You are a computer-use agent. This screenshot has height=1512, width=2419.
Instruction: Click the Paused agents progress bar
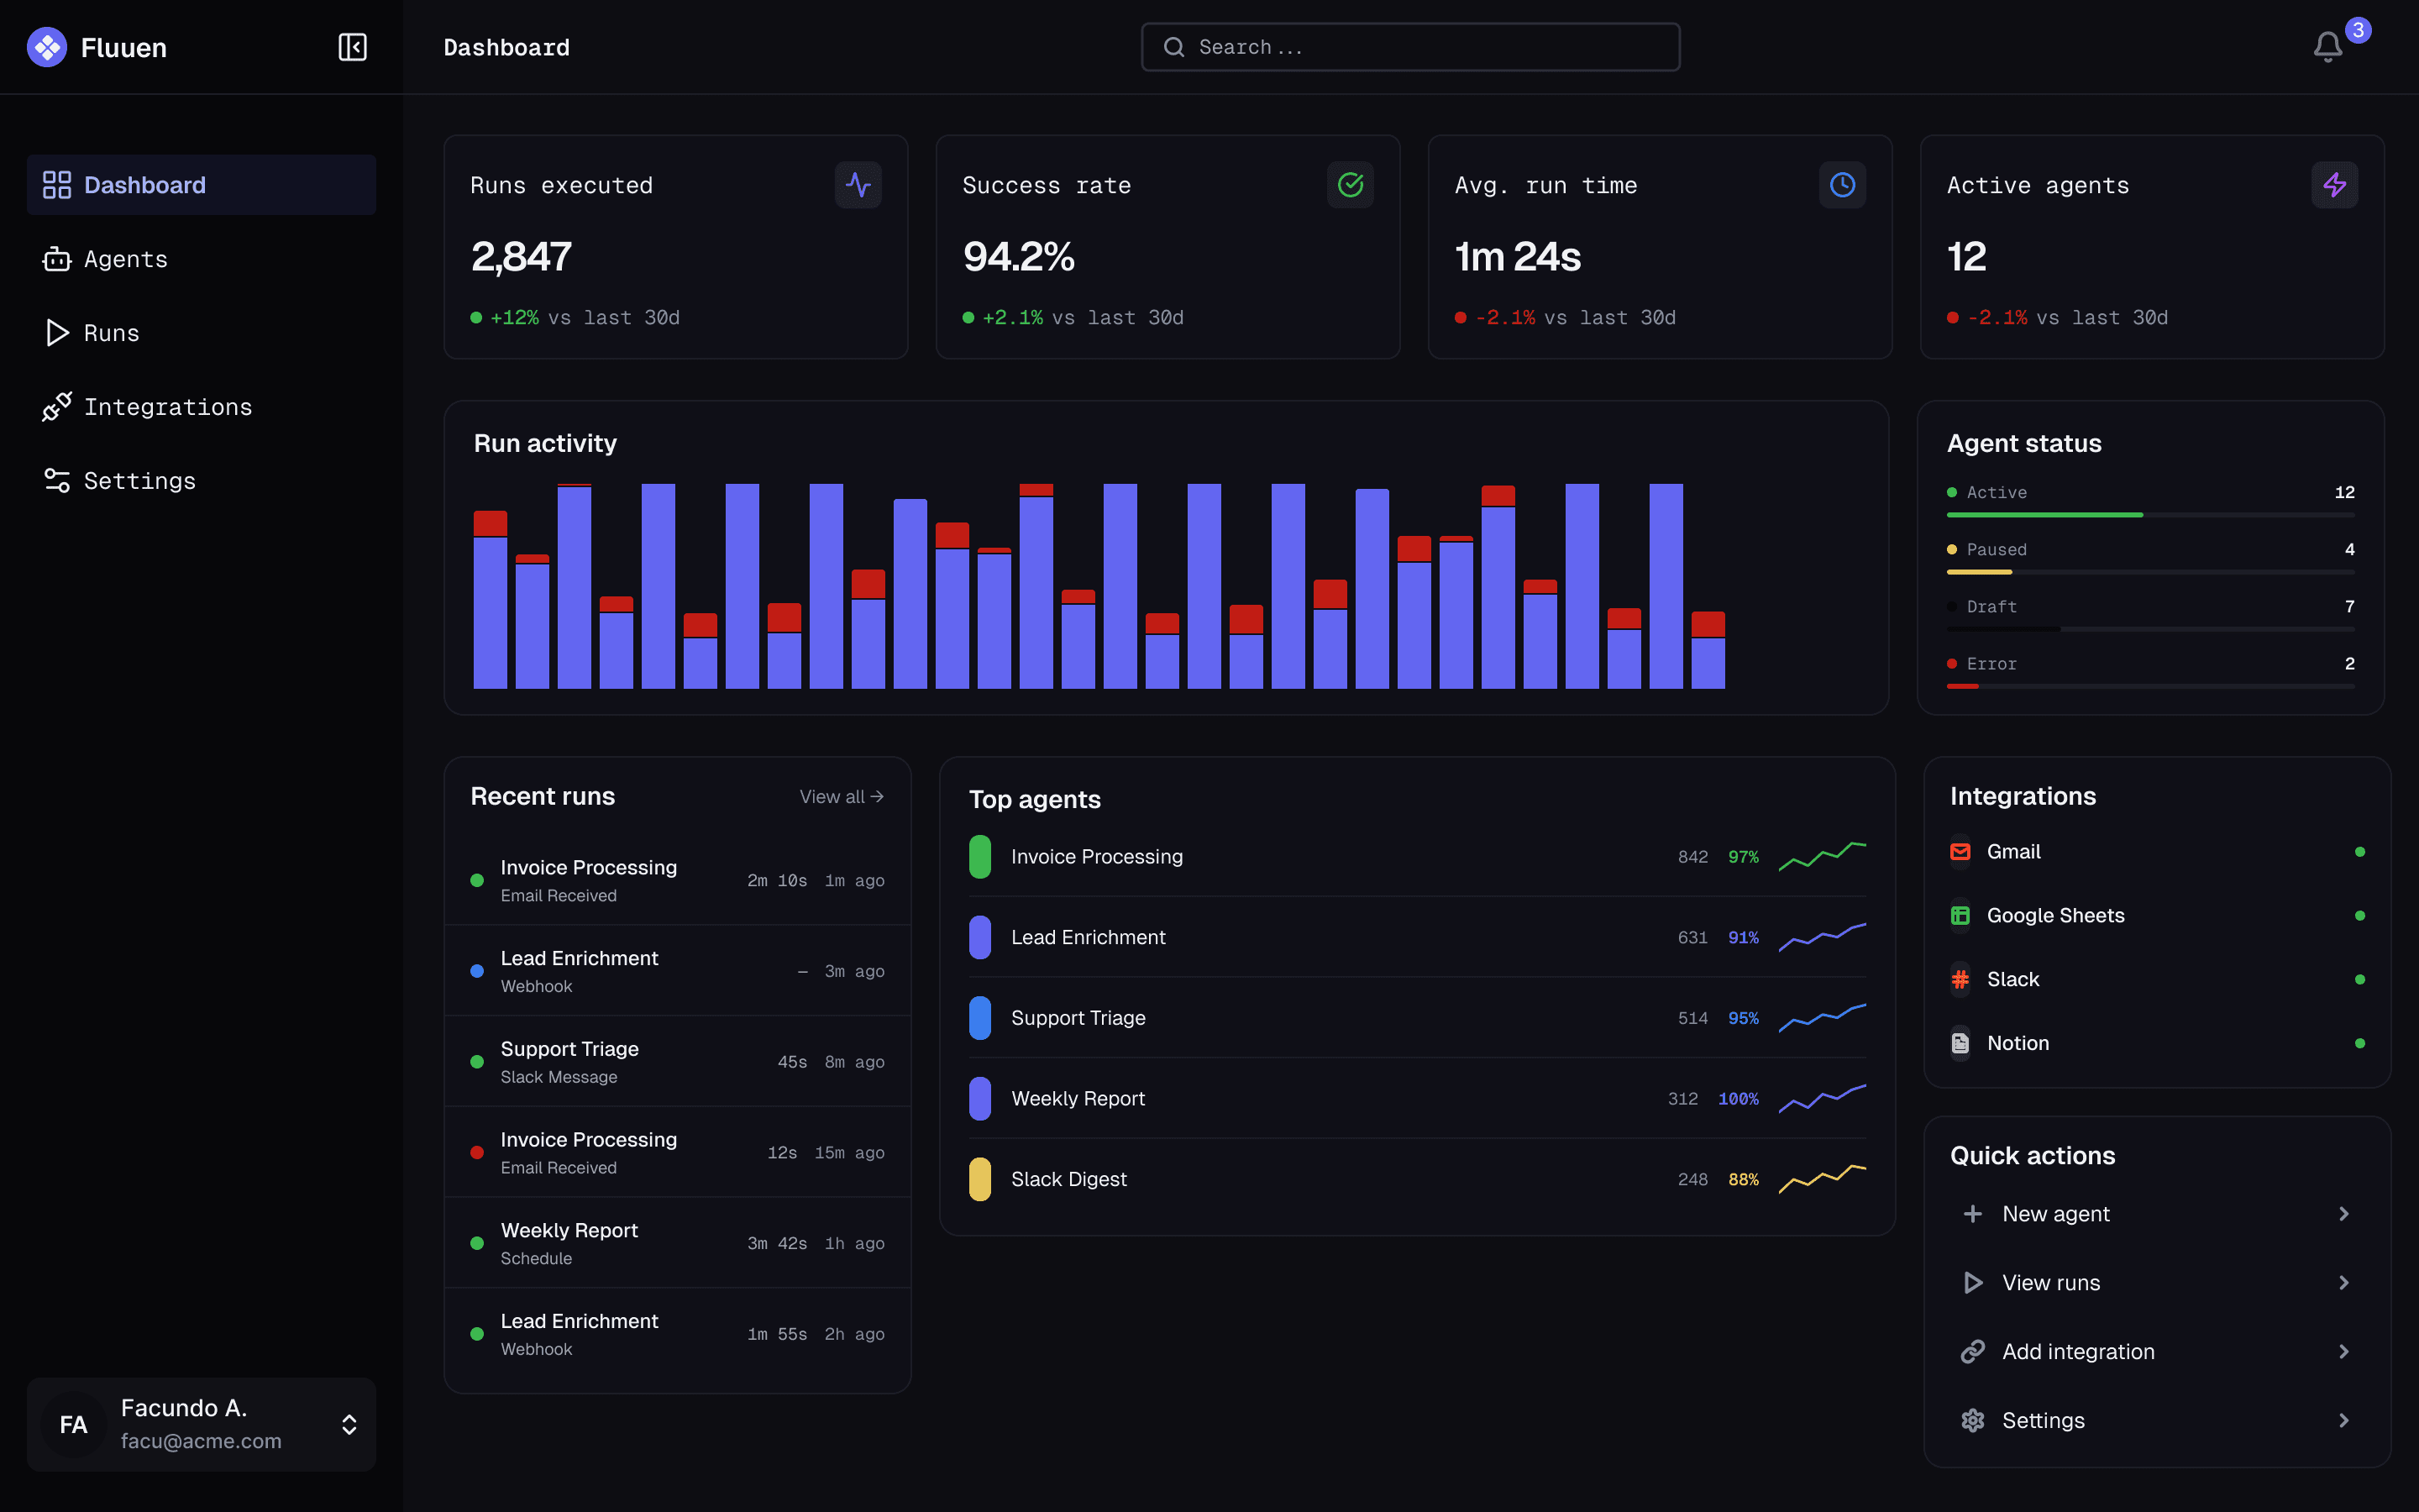(x=2150, y=572)
